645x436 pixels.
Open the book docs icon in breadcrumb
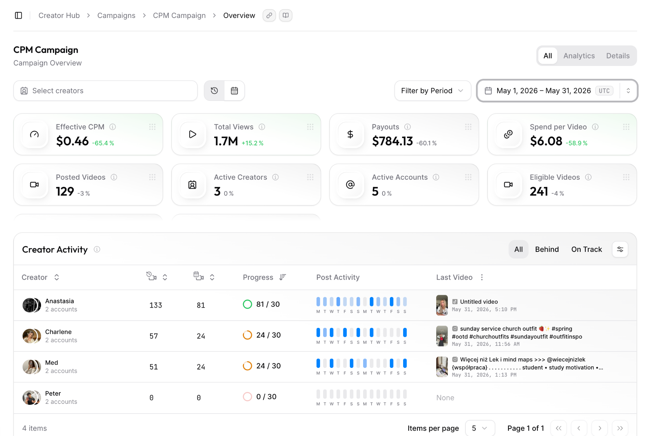point(286,15)
